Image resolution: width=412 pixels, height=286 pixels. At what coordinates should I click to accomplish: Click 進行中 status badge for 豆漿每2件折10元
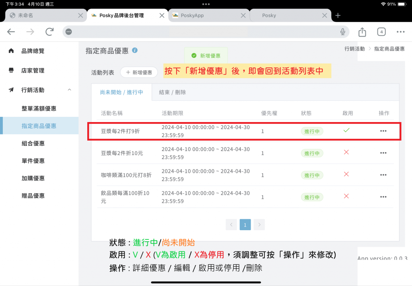[x=312, y=153]
